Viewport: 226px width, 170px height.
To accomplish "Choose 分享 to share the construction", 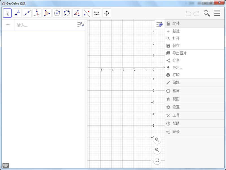I will pyautogui.click(x=195, y=60).
